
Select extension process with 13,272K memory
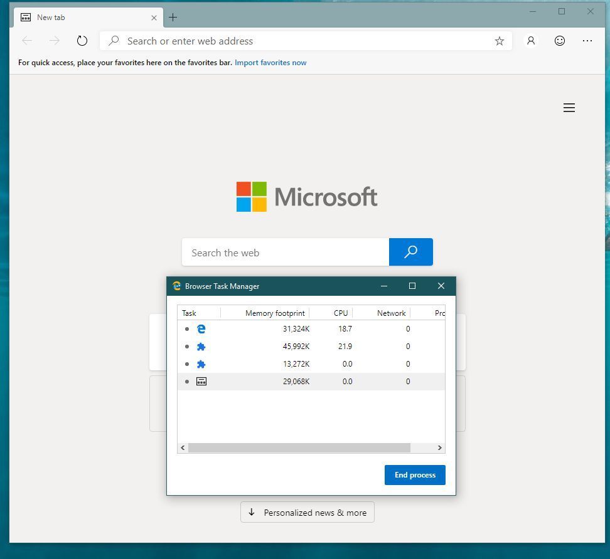311,364
